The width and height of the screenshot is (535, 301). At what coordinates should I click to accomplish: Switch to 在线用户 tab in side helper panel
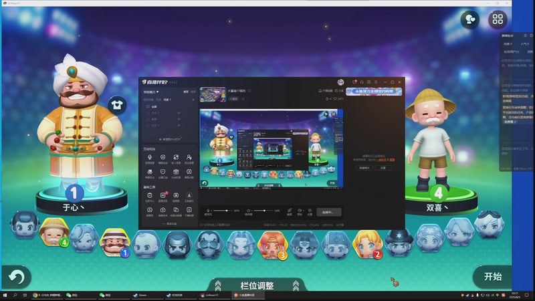click(x=511, y=52)
